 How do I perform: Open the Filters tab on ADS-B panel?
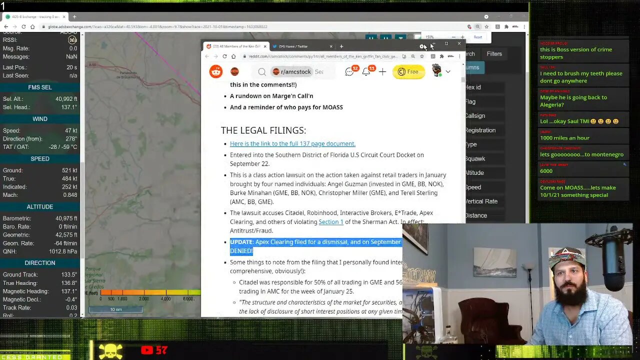[x=494, y=54]
